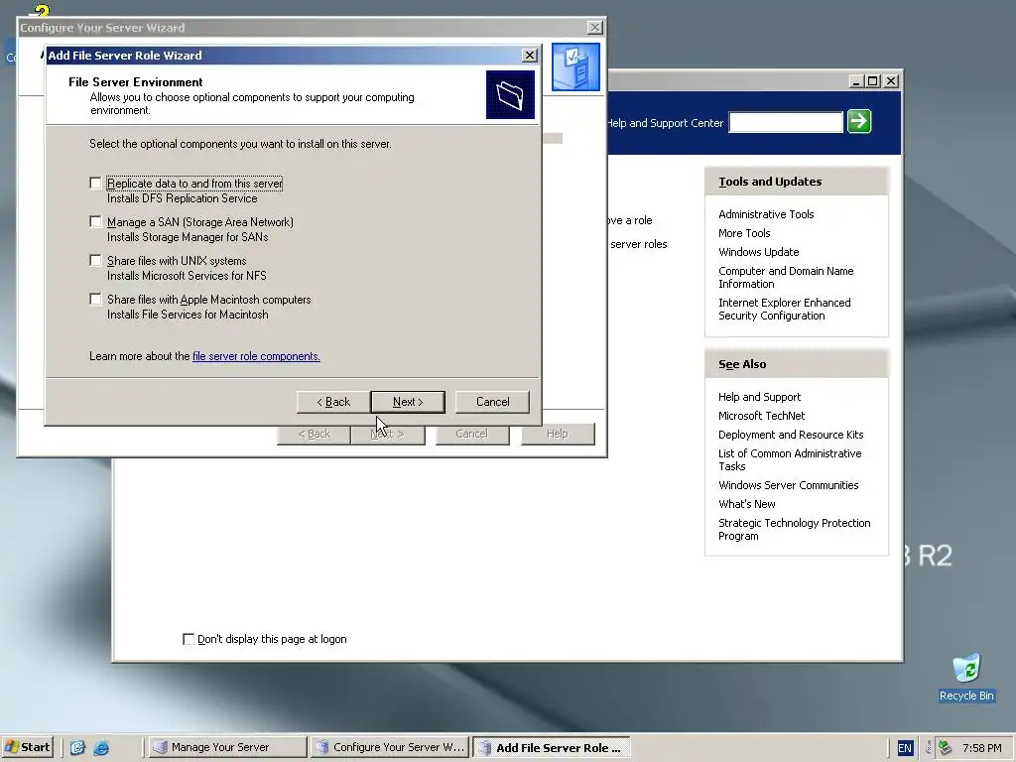Open List of Common Administrative Tasks

(x=789, y=460)
